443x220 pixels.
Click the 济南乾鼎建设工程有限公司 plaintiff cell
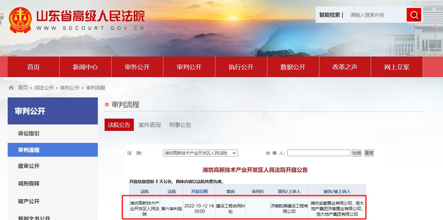point(289,209)
